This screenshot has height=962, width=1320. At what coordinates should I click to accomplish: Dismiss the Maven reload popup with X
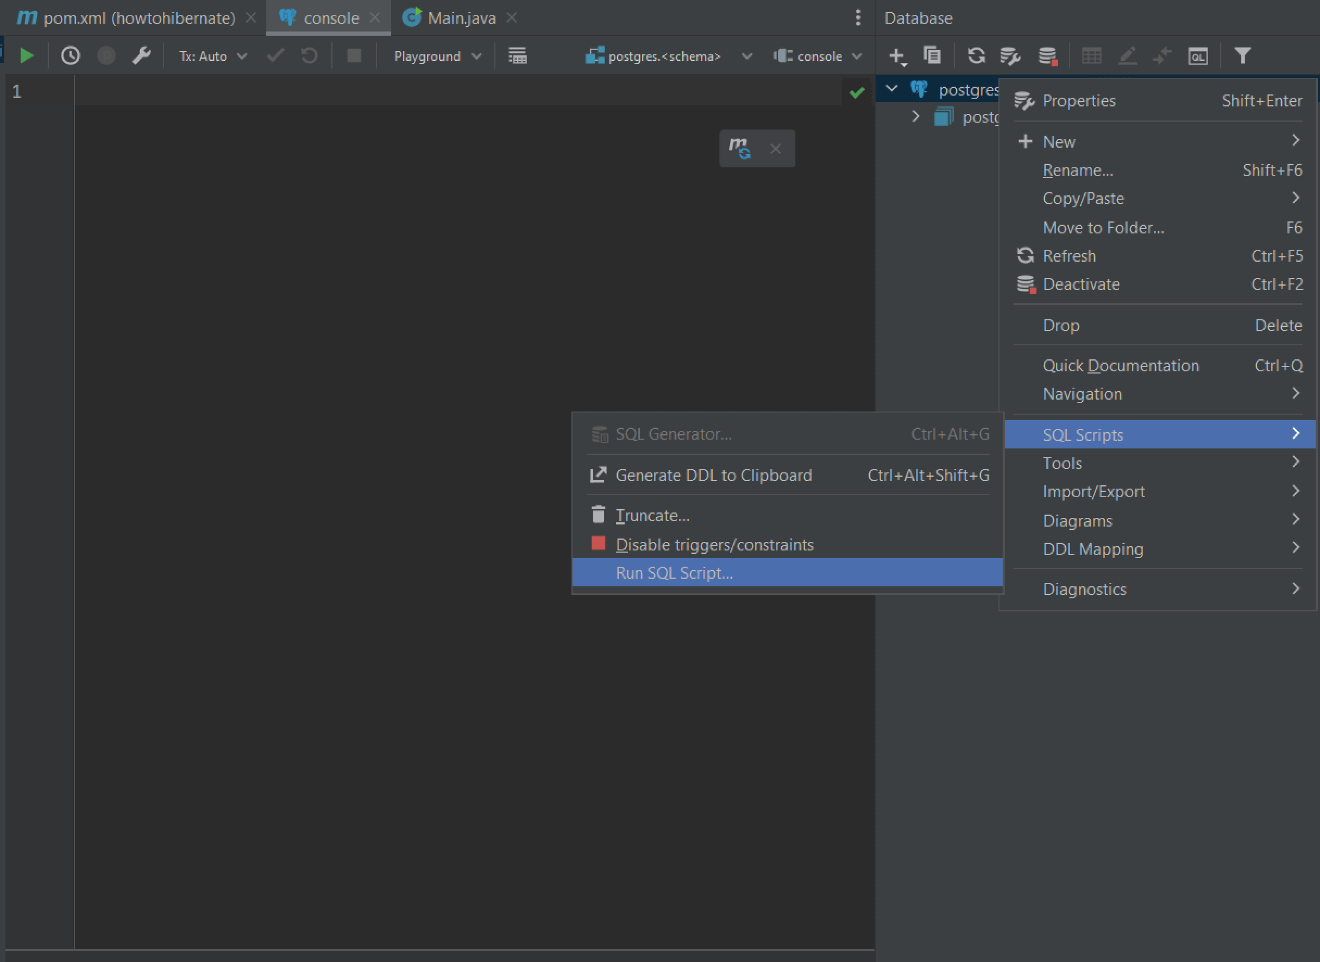click(775, 149)
